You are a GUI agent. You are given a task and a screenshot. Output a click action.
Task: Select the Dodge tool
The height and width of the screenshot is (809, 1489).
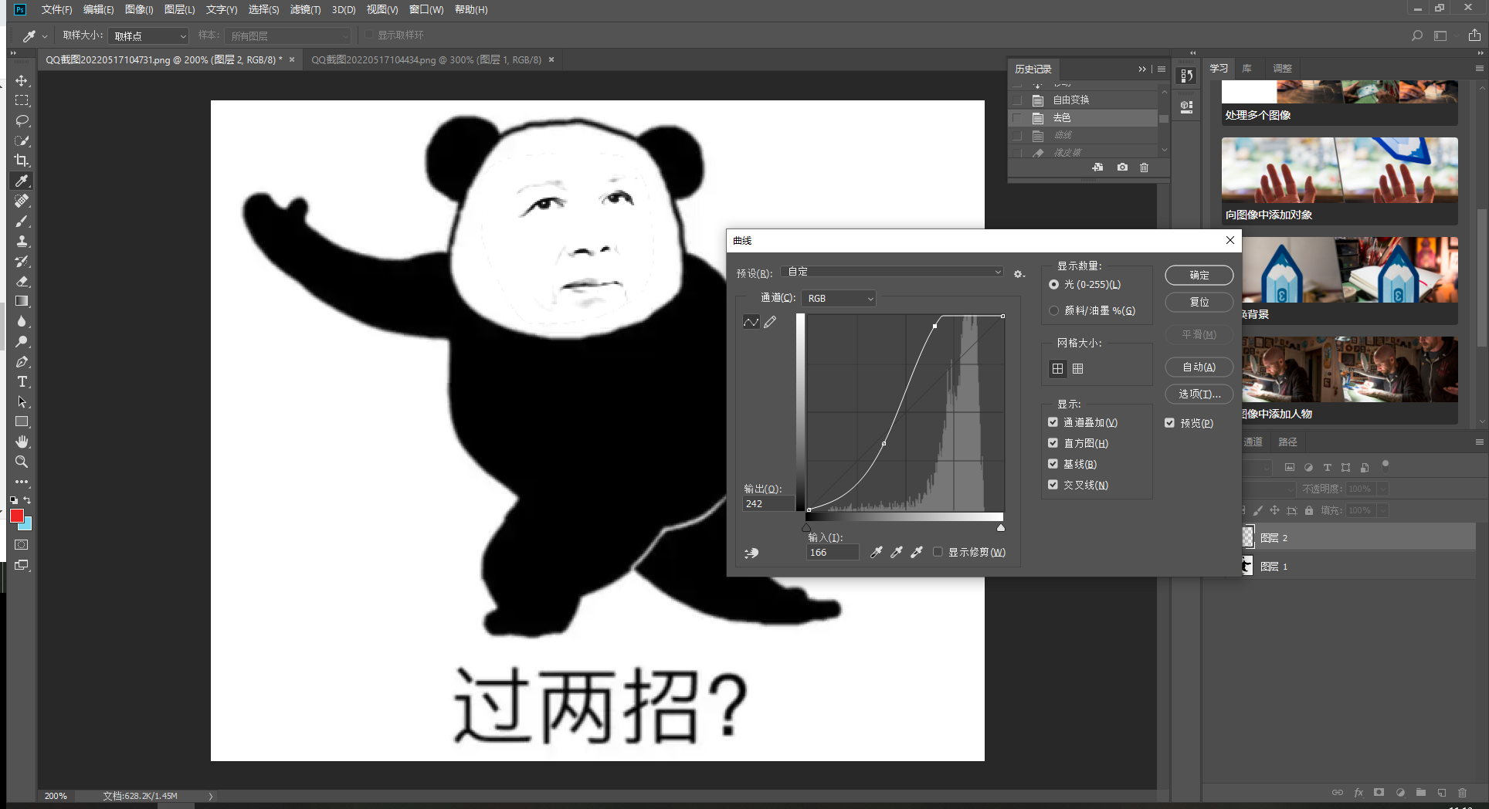click(x=22, y=341)
